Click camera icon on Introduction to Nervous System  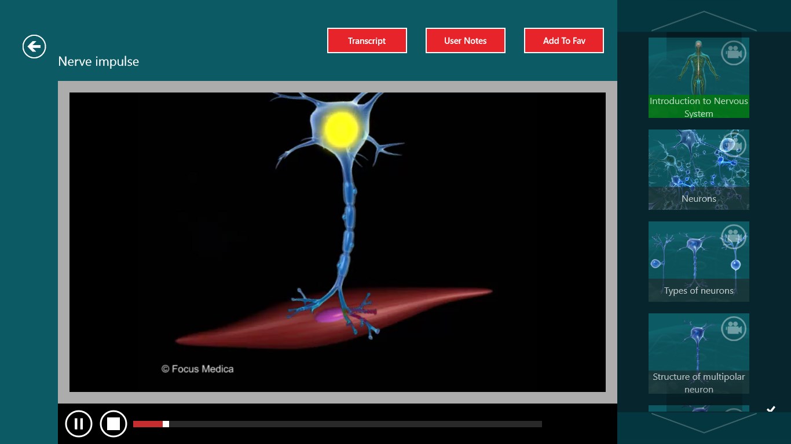733,53
